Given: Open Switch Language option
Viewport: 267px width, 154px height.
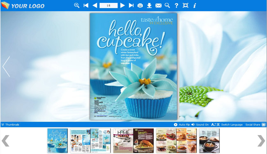Looking at the screenshot, I should coord(227,124).
